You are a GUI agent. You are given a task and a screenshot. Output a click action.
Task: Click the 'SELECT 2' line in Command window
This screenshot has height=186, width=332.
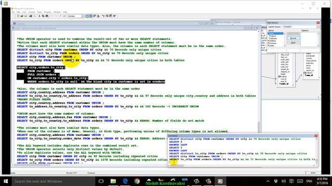tap(175, 142)
